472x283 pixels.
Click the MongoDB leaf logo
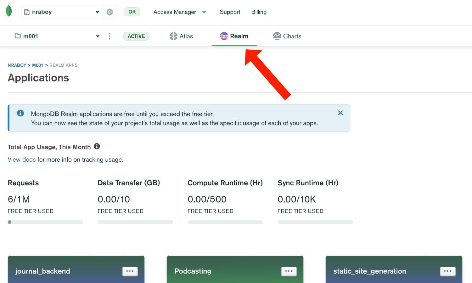coord(9,11)
